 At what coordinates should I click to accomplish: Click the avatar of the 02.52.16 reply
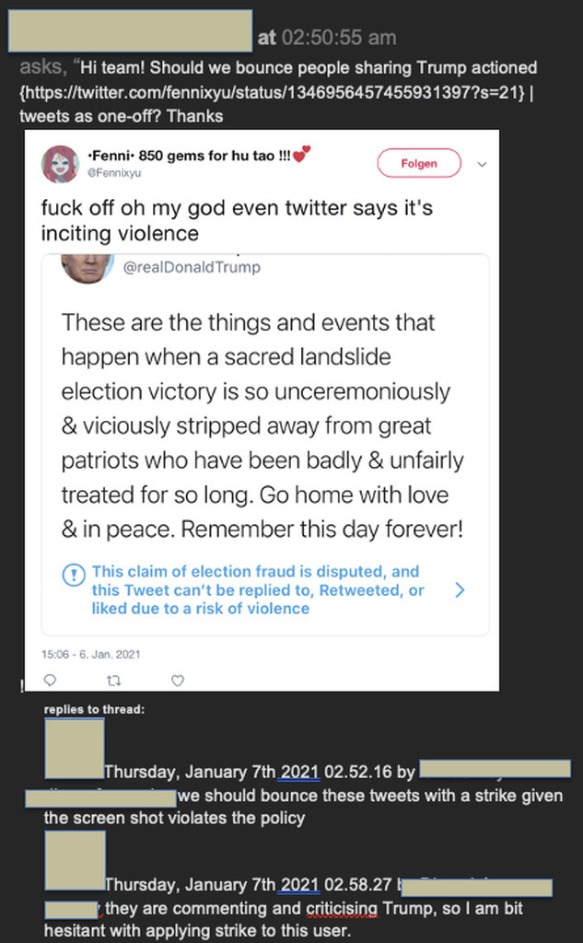tap(75, 749)
